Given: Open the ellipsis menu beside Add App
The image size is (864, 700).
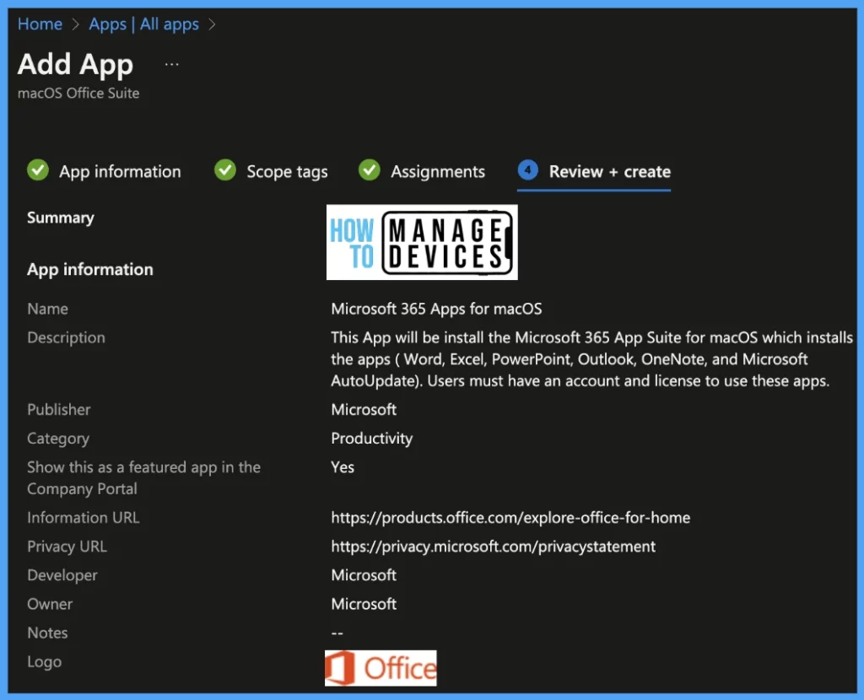Looking at the screenshot, I should click(172, 64).
